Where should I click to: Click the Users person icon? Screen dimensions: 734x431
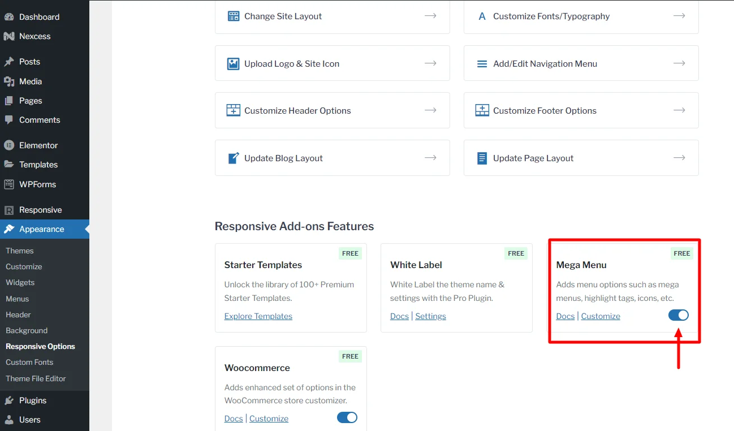[9, 420]
